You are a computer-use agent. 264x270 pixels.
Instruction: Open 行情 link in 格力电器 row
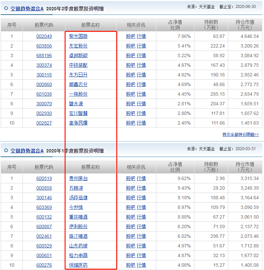coord(141,255)
